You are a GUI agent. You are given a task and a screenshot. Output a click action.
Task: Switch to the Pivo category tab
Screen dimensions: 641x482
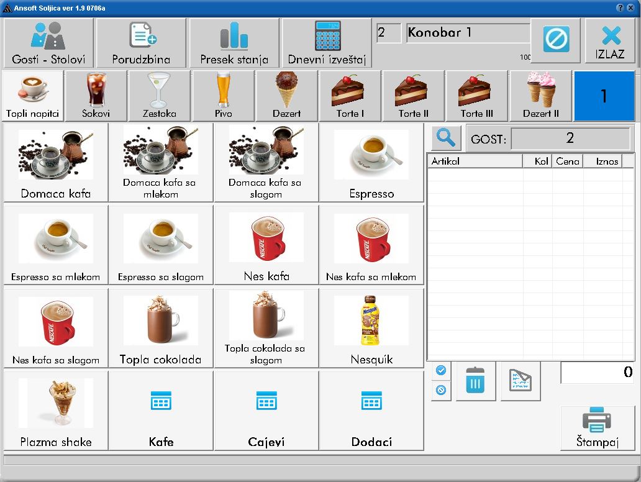click(x=223, y=96)
